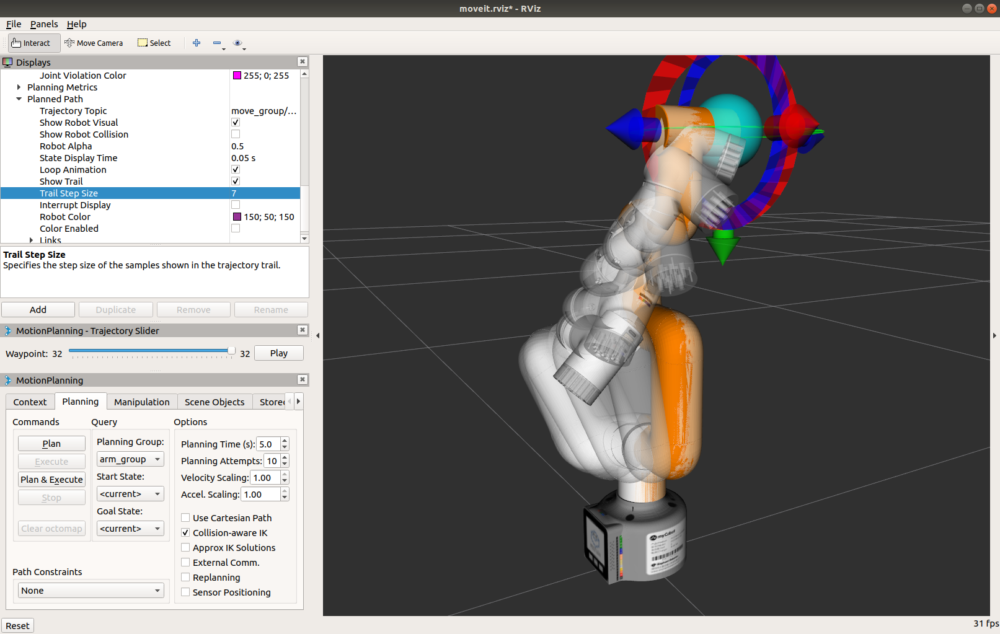Click the blue plus add-tool icon
Screen dimensions: 1000x634
click(x=197, y=43)
